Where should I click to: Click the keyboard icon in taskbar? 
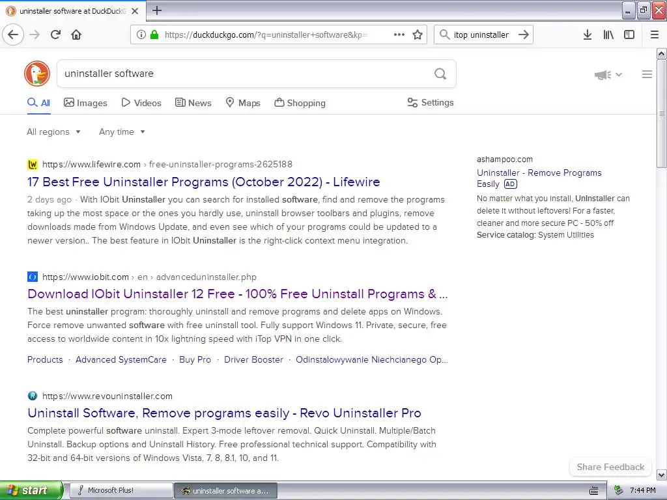(594, 491)
